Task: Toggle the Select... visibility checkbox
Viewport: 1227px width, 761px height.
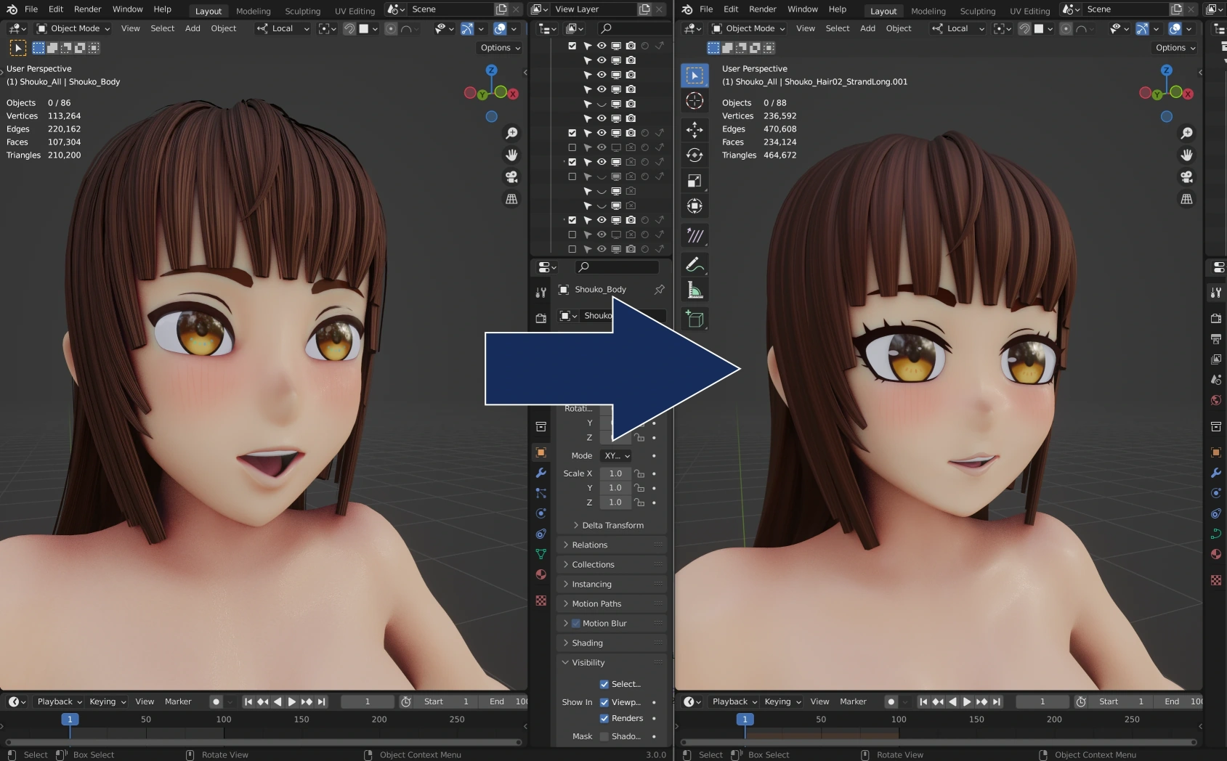Action: coord(604,684)
